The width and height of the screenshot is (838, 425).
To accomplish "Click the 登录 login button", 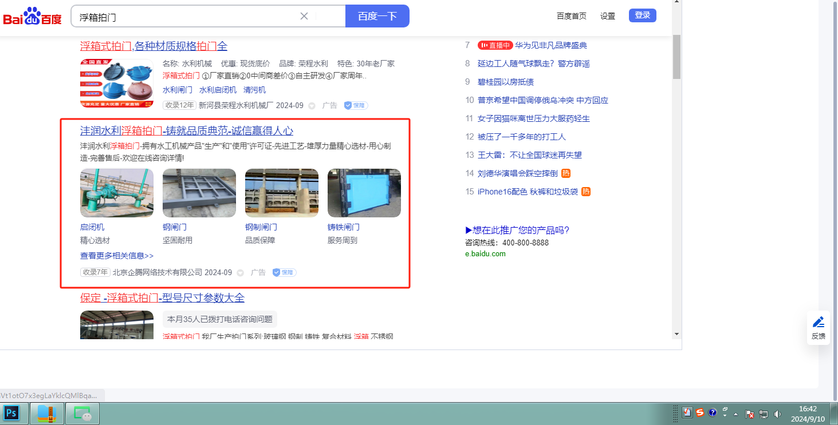I will coord(642,15).
